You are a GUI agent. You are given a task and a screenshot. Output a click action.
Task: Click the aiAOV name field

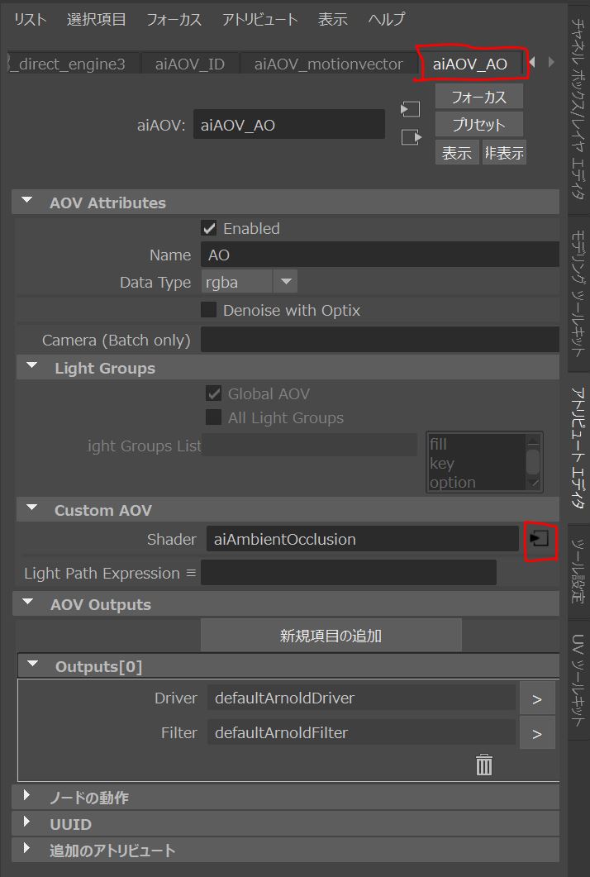289,124
